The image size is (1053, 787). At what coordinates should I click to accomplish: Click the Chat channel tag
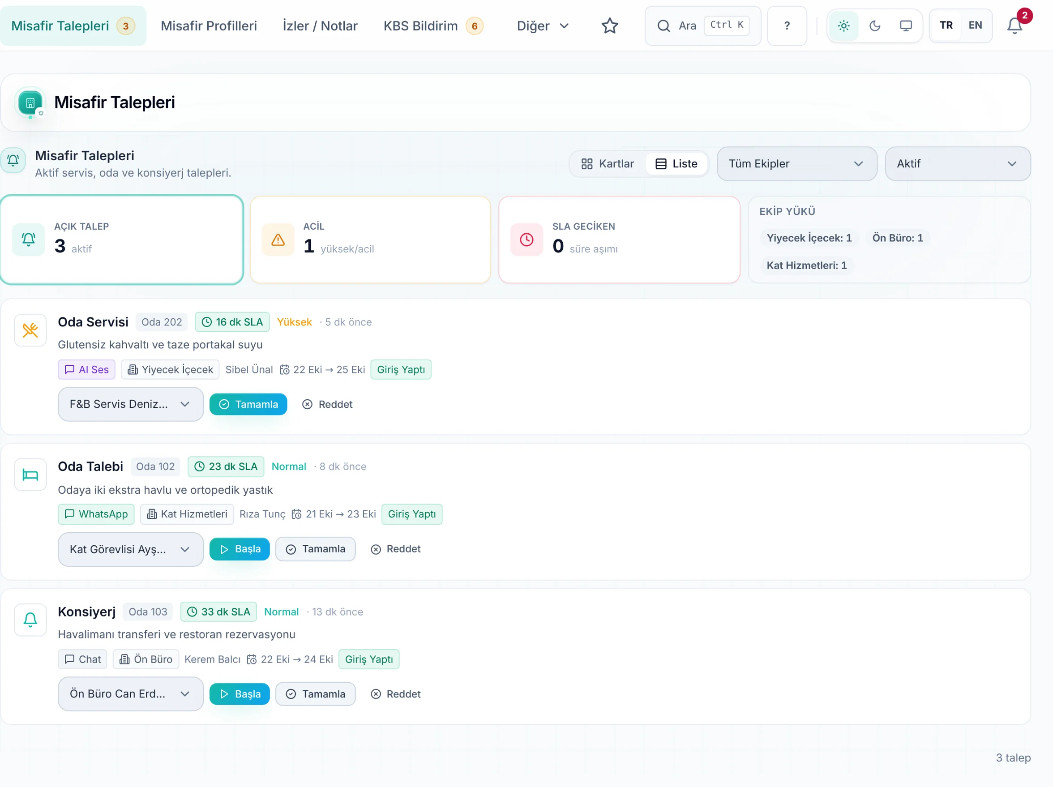[x=83, y=659]
